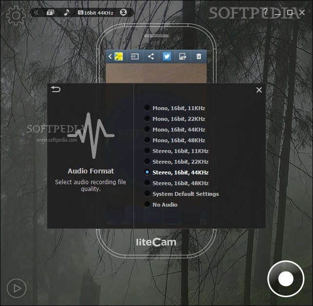Select Mono, 16bit, 48KHz option
This screenshot has height=306, width=313.
[175, 140]
